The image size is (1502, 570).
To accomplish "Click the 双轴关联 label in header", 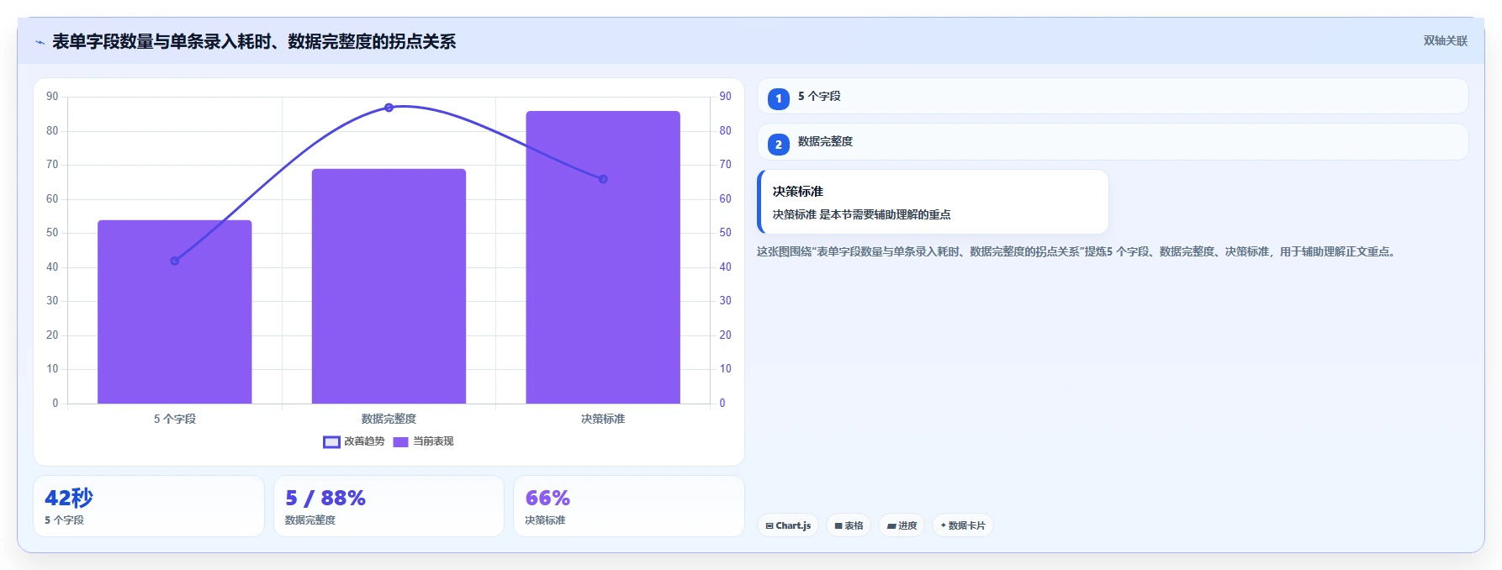I will (1445, 40).
